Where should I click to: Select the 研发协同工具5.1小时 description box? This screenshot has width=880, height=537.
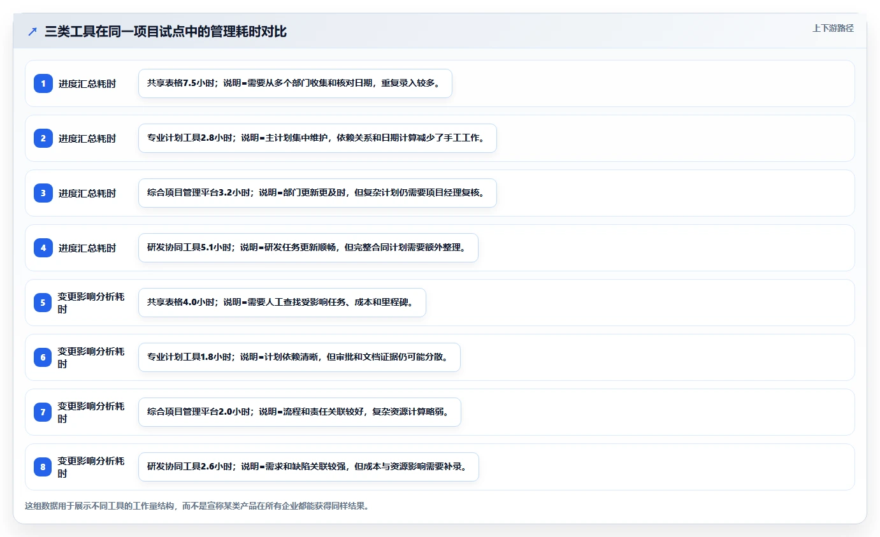[308, 248]
